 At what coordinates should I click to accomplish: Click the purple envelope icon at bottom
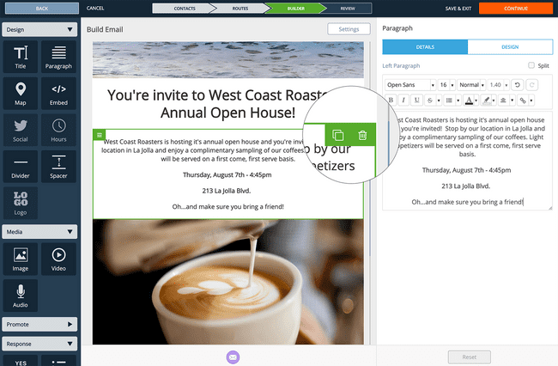click(x=234, y=357)
